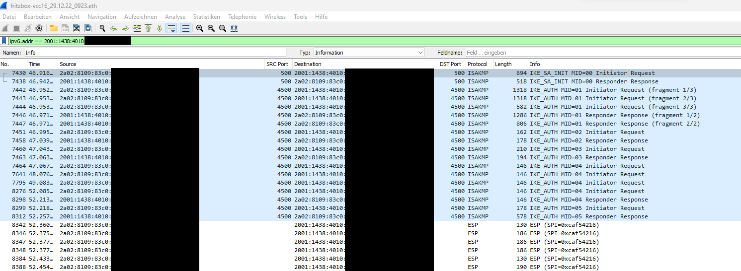Close this capture file
Viewport: 741px width, 271px height.
77,28
